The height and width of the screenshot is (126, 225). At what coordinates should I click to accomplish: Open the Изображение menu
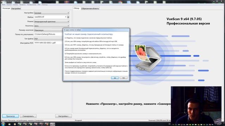(32, 5)
